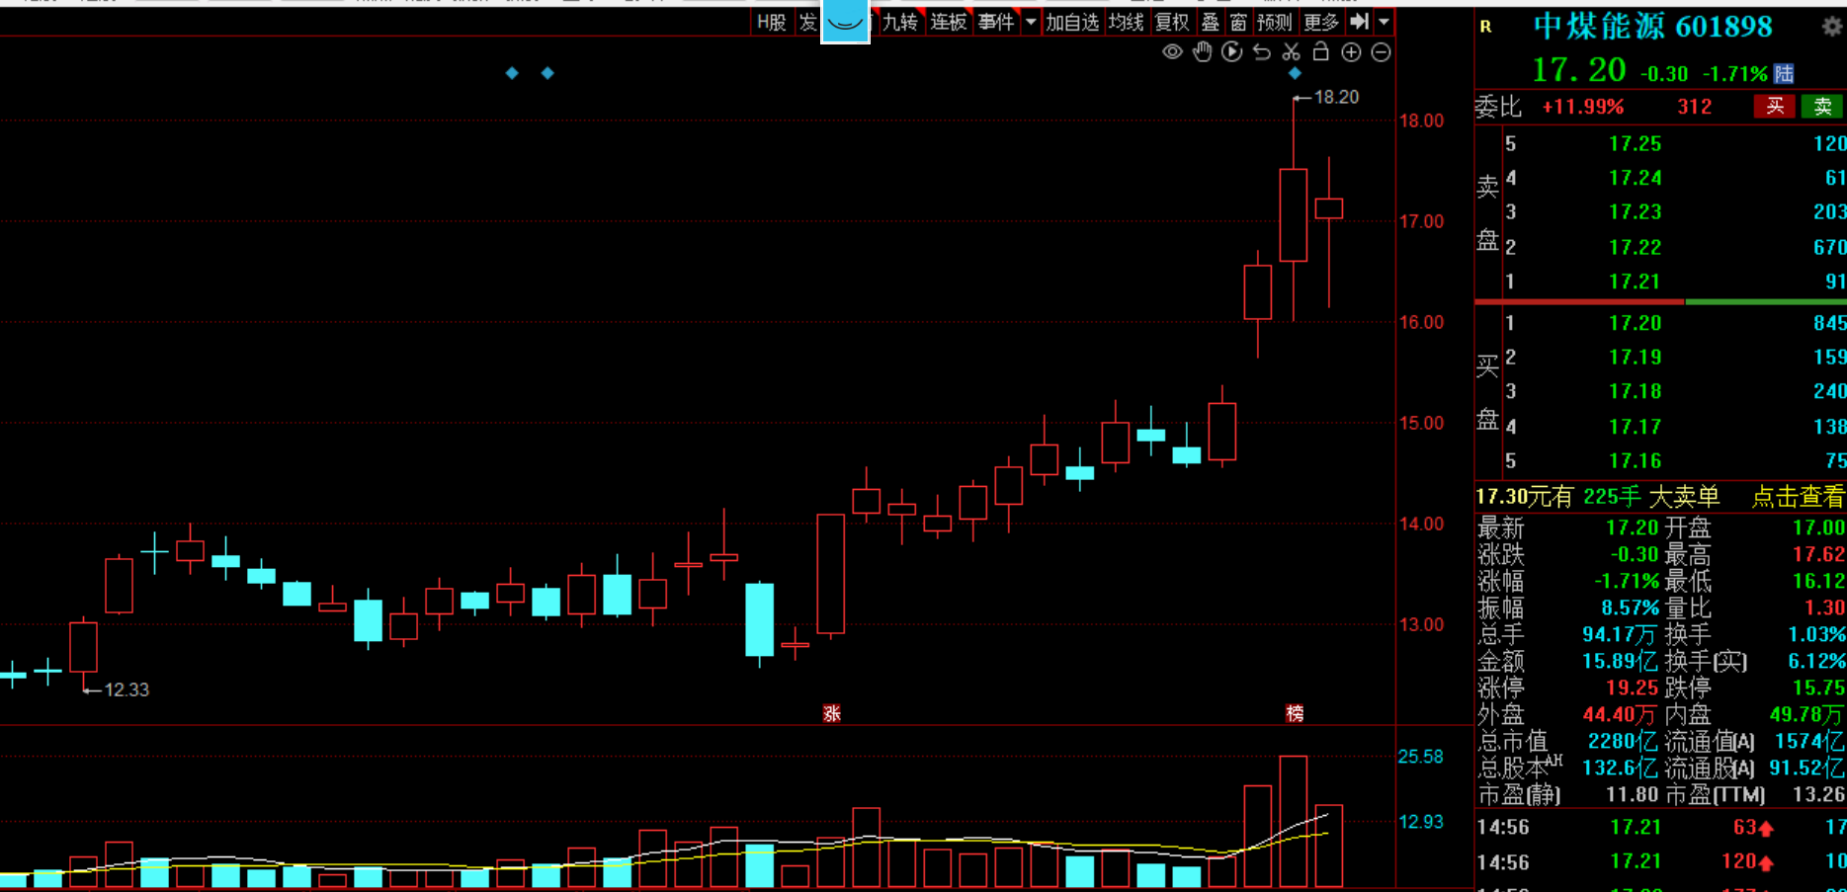Switch to the H股 tab

point(772,22)
